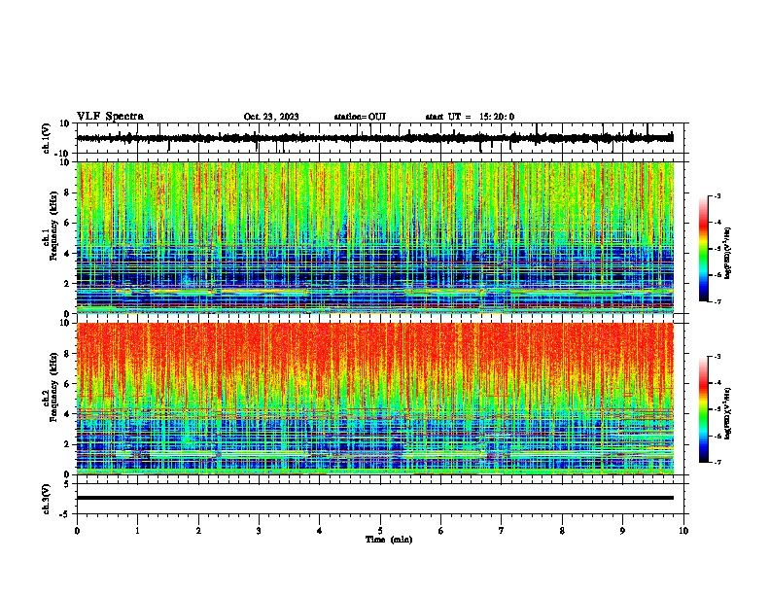Click the ch.2 frequency spectrogram panel
The height and width of the screenshot is (595, 770).
click(374, 399)
